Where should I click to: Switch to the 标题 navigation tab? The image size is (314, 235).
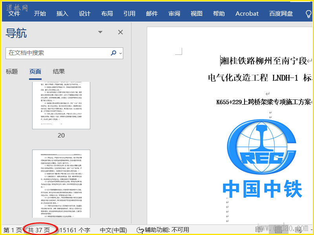[x=12, y=72]
